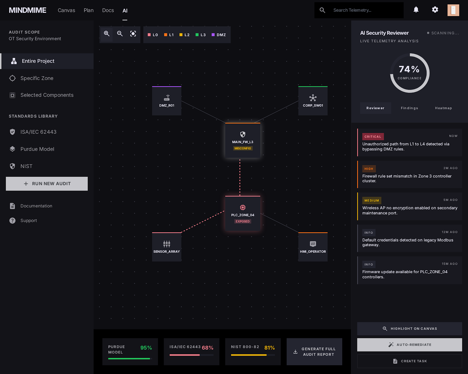Image resolution: width=468 pixels, height=374 pixels.
Task: Select the MAIN_FW_L3 firewall node
Action: pyautogui.click(x=242, y=141)
